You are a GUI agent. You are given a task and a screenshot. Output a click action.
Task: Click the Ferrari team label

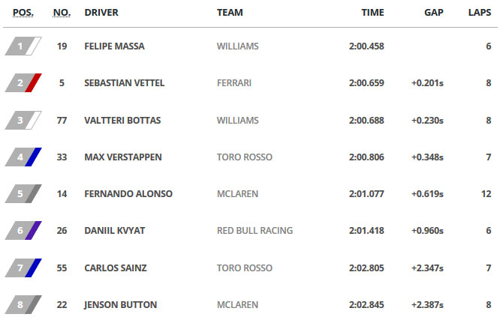click(x=234, y=83)
